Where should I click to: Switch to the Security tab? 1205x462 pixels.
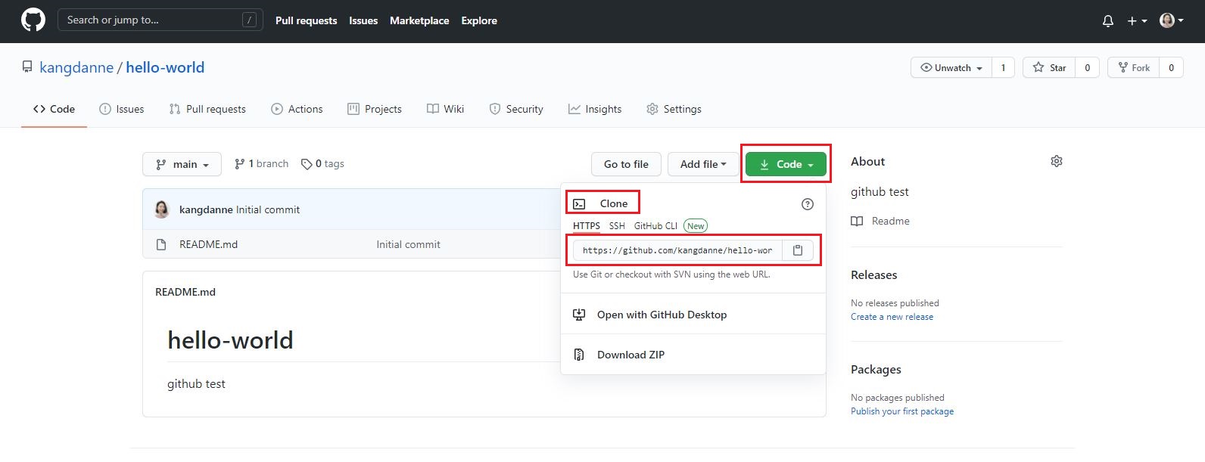[x=516, y=109]
